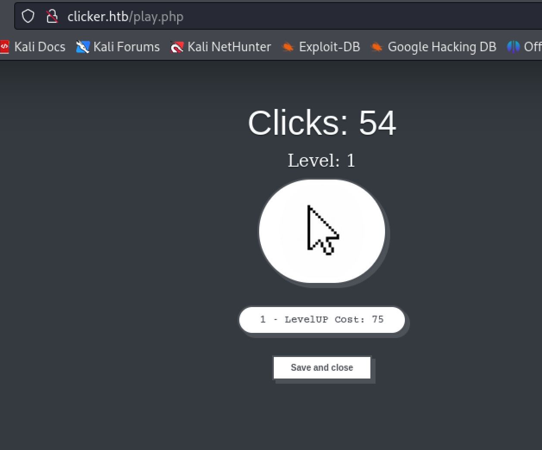This screenshot has height=450, width=542.
Task: Select the Clicks: 54 counter heading
Action: point(322,123)
